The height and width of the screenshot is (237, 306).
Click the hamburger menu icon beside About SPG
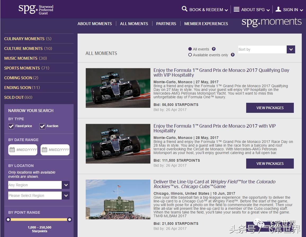tap(236, 9)
